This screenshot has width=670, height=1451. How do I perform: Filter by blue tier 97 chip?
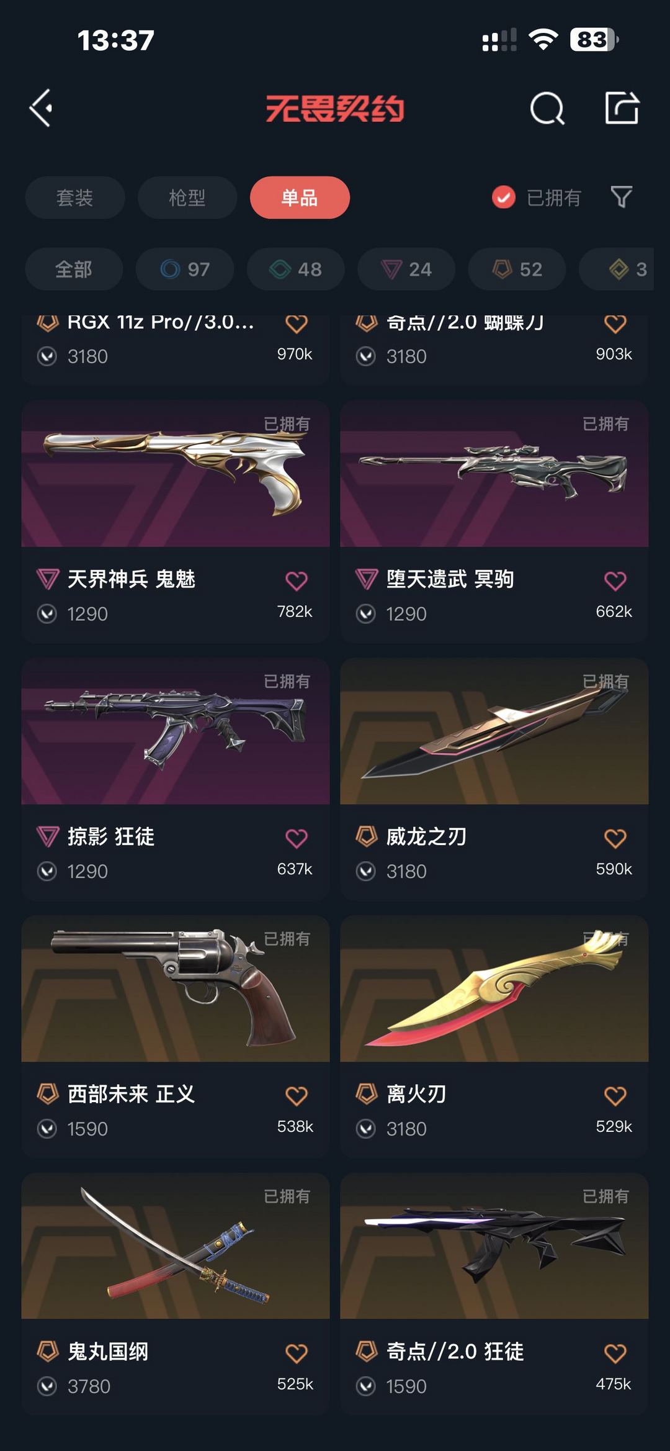[x=185, y=269]
